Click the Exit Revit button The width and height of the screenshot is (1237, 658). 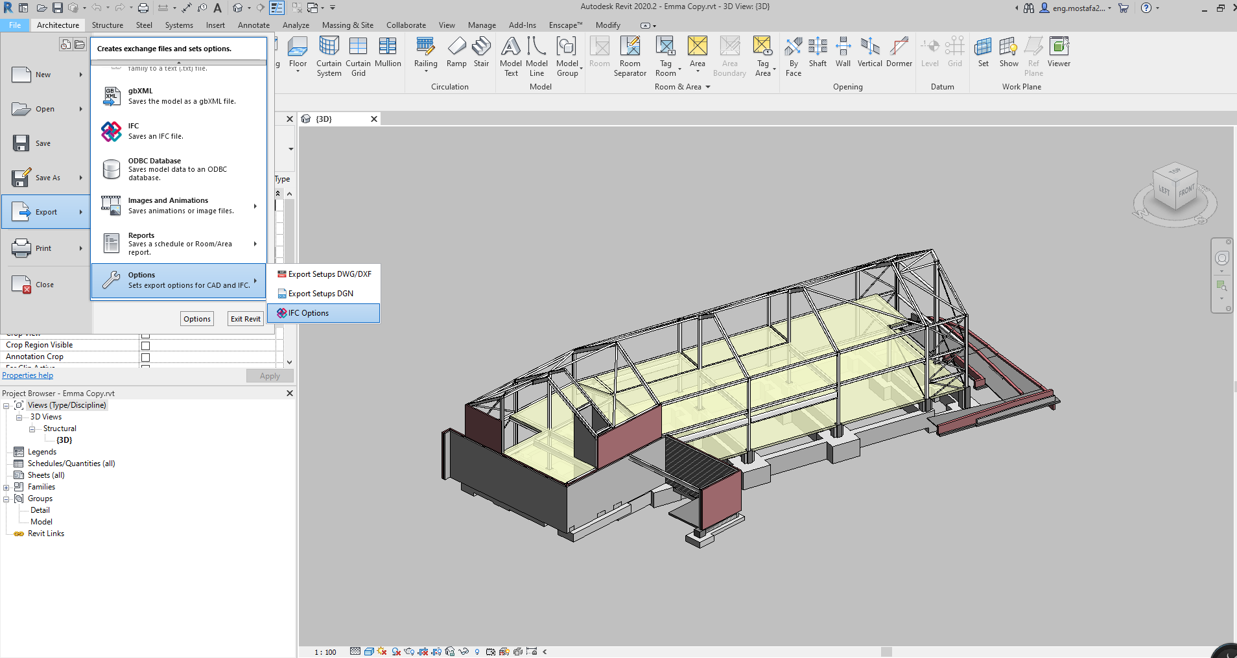coord(246,319)
